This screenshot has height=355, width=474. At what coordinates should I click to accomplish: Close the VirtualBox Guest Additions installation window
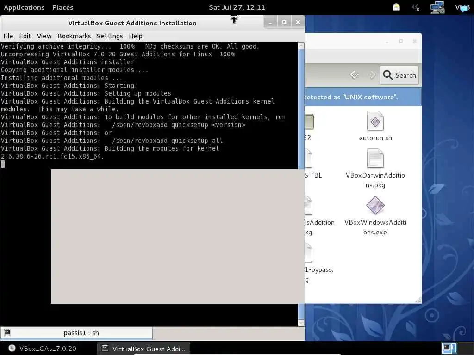[x=298, y=22]
